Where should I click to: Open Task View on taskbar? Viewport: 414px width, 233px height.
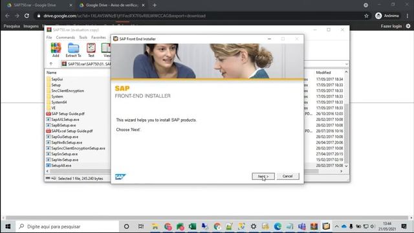(x=141, y=227)
